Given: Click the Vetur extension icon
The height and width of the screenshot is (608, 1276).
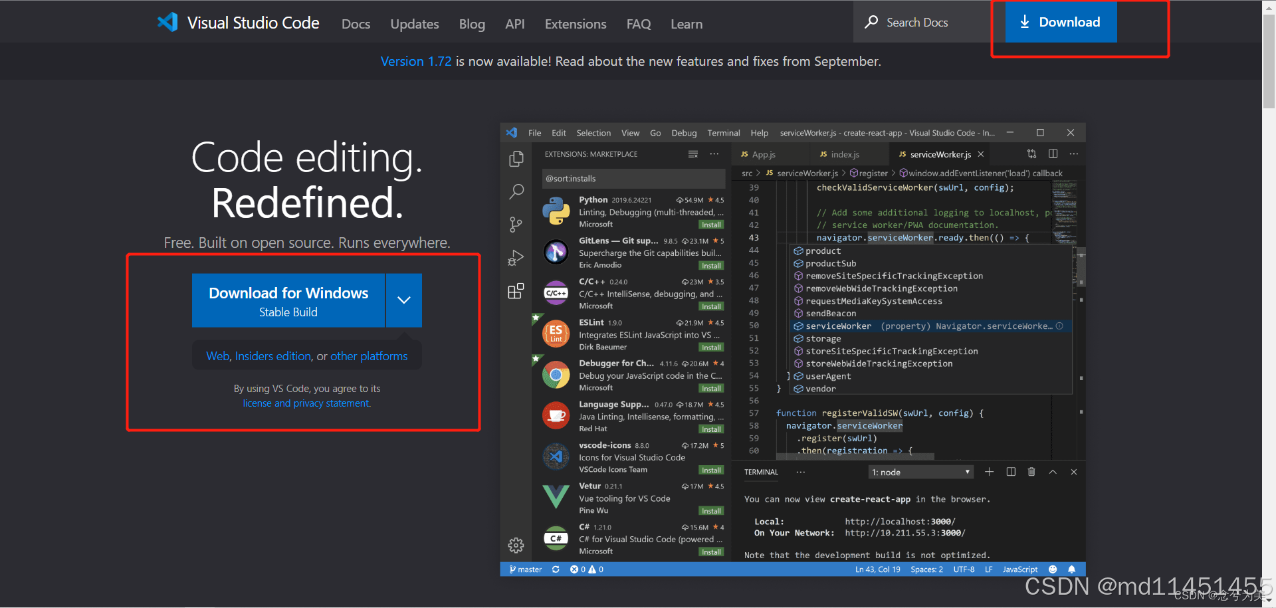Looking at the screenshot, I should (x=556, y=497).
